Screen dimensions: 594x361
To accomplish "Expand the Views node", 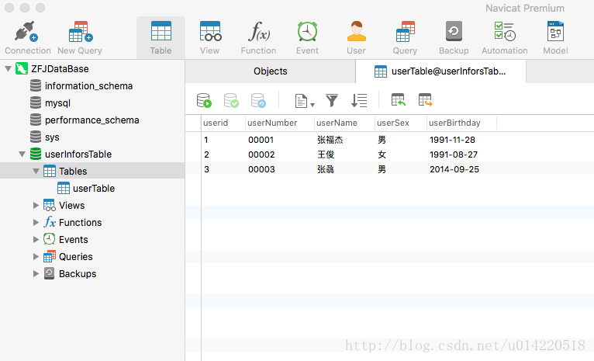I will pyautogui.click(x=36, y=206).
